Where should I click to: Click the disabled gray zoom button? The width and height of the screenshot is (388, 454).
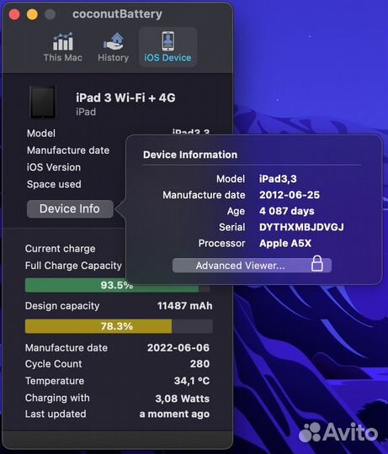click(x=50, y=14)
